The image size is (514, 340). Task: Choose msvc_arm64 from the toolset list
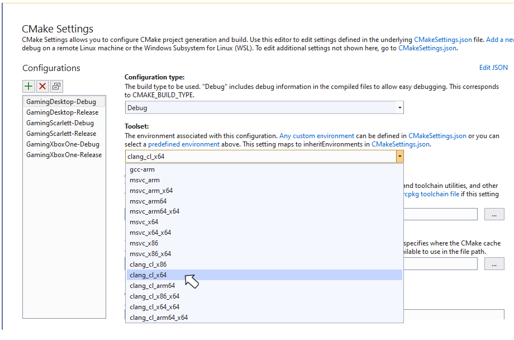coord(264,201)
